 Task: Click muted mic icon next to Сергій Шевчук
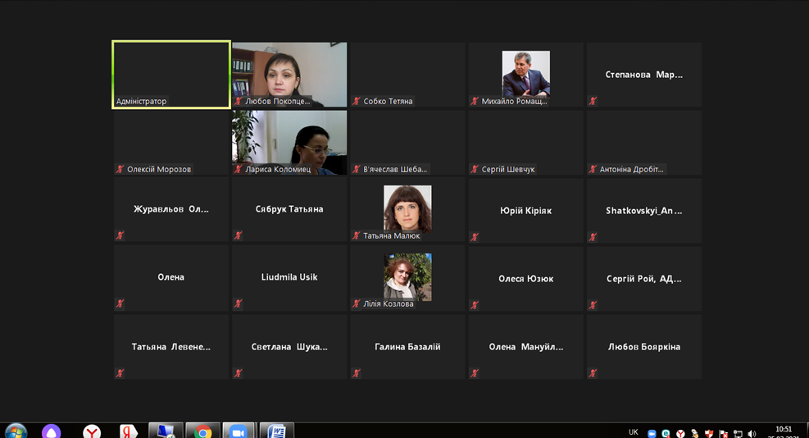pyautogui.click(x=475, y=170)
